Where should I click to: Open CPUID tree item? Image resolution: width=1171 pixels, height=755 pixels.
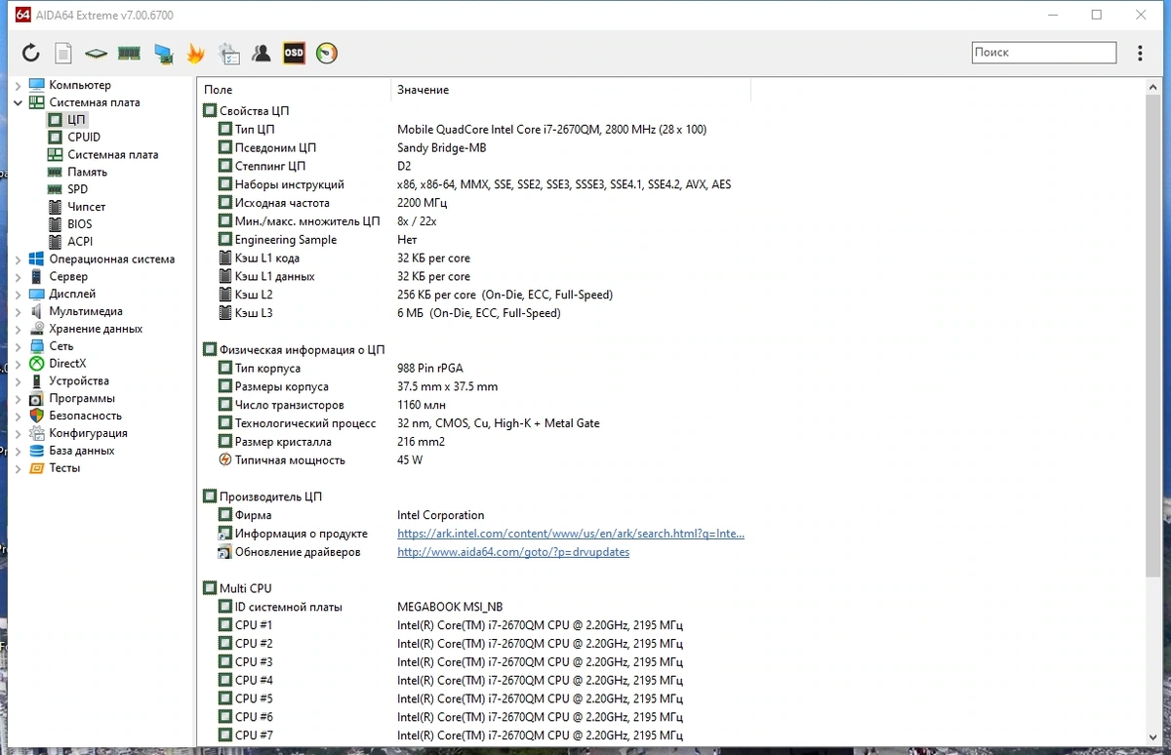point(84,138)
